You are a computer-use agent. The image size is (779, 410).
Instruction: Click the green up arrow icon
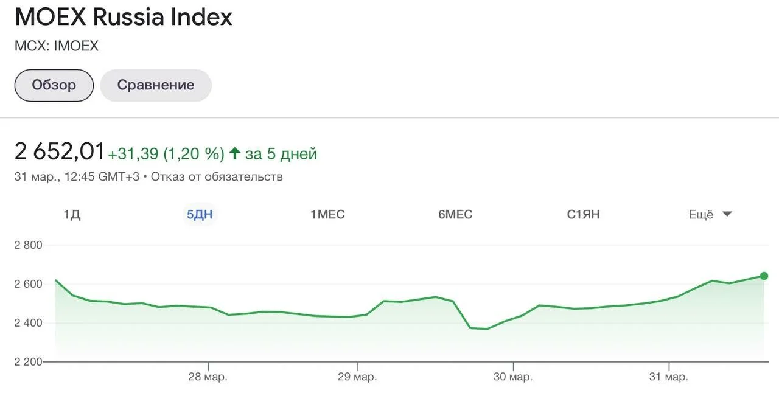pos(235,153)
